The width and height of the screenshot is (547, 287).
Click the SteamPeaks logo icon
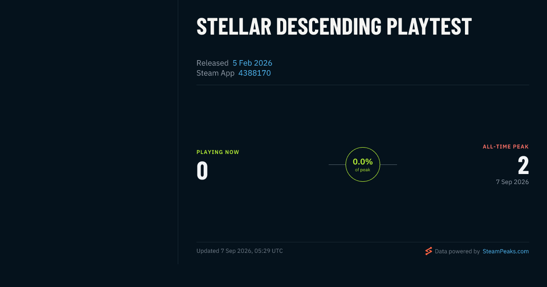[428, 251]
